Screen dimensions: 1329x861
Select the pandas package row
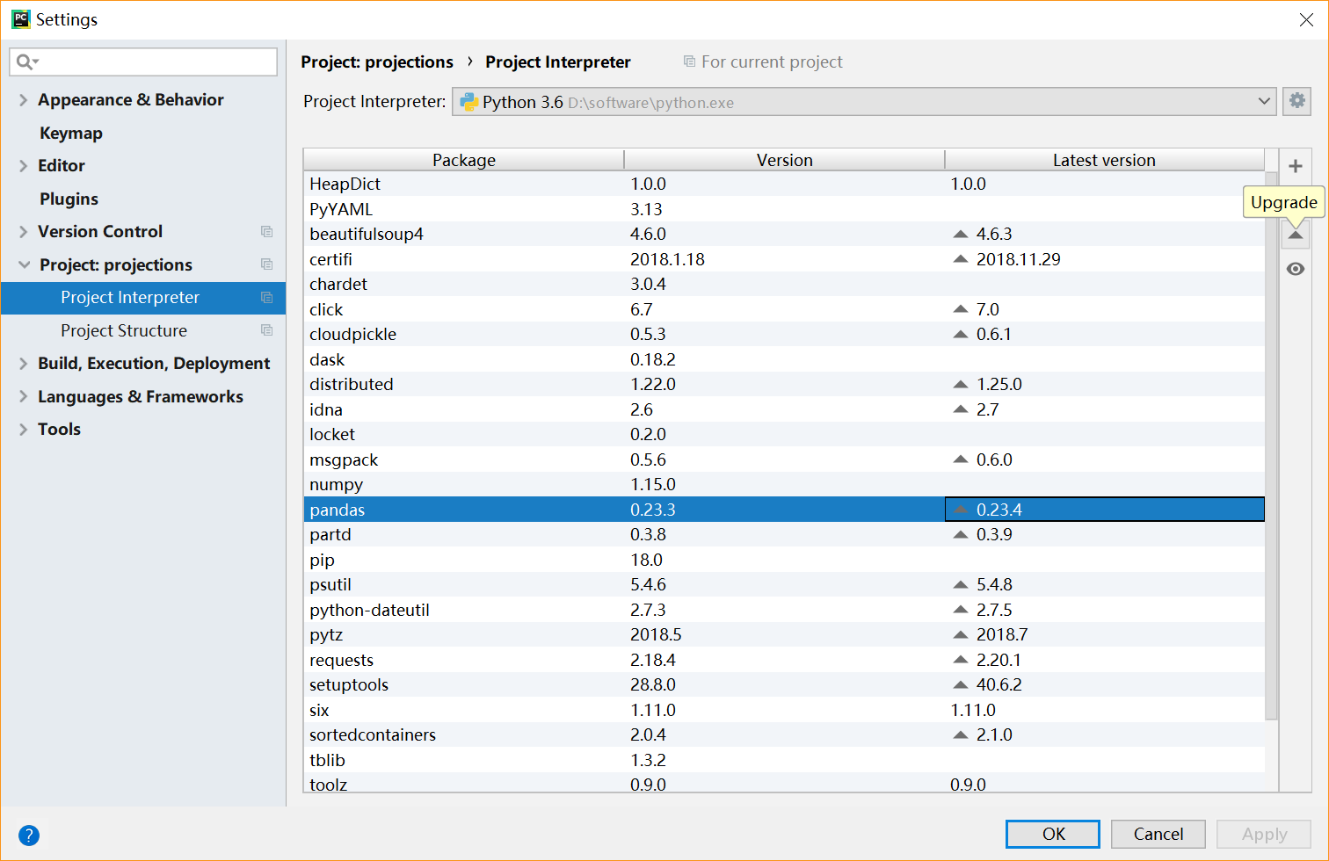coord(784,510)
